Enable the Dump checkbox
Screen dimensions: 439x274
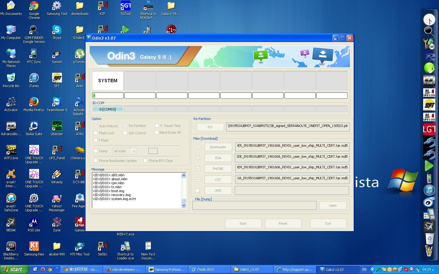(x=96, y=151)
